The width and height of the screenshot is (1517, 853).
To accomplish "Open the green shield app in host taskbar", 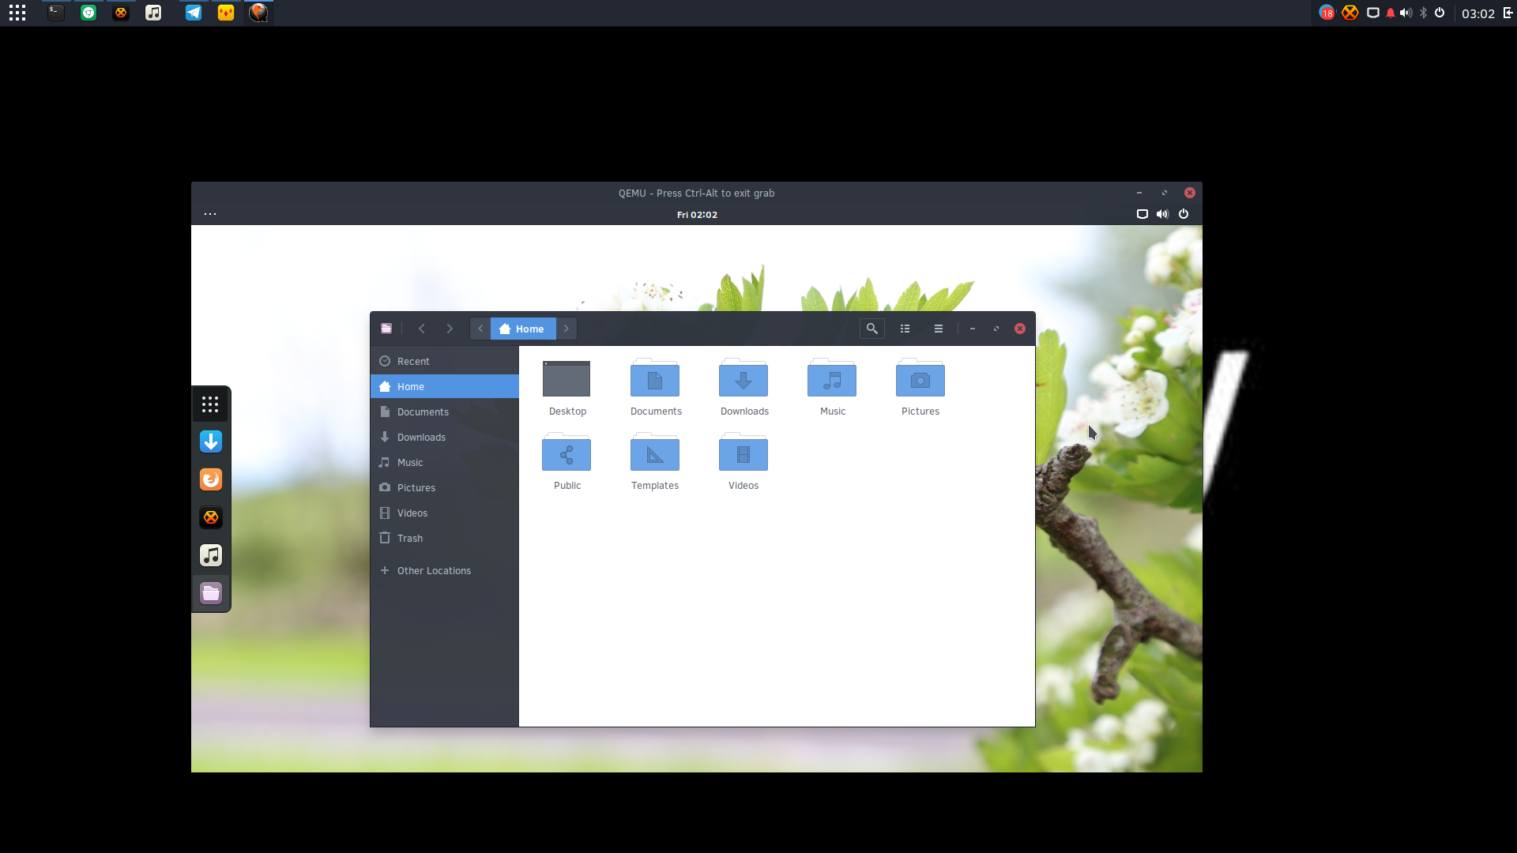I will click(x=88, y=13).
